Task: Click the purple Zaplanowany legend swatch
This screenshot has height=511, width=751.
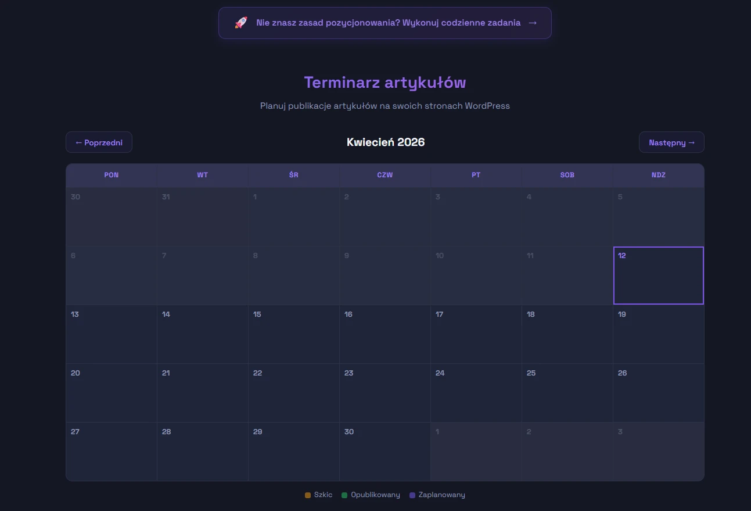Action: tap(412, 495)
